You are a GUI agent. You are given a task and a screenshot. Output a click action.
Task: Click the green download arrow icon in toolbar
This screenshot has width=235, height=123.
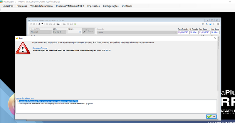click(75, 24)
